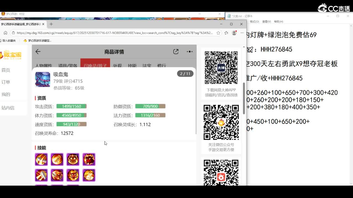Click inside the browser address bar
The height and width of the screenshot is (198, 353).
116,33
